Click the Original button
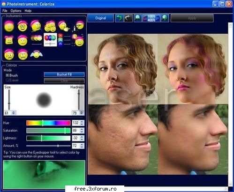Viewport: 234px width, 192px height. tap(101, 18)
